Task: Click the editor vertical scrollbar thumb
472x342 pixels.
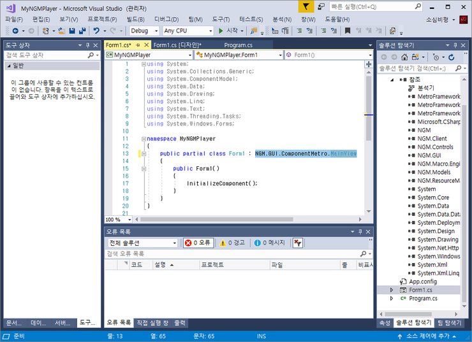Action: [x=369, y=108]
